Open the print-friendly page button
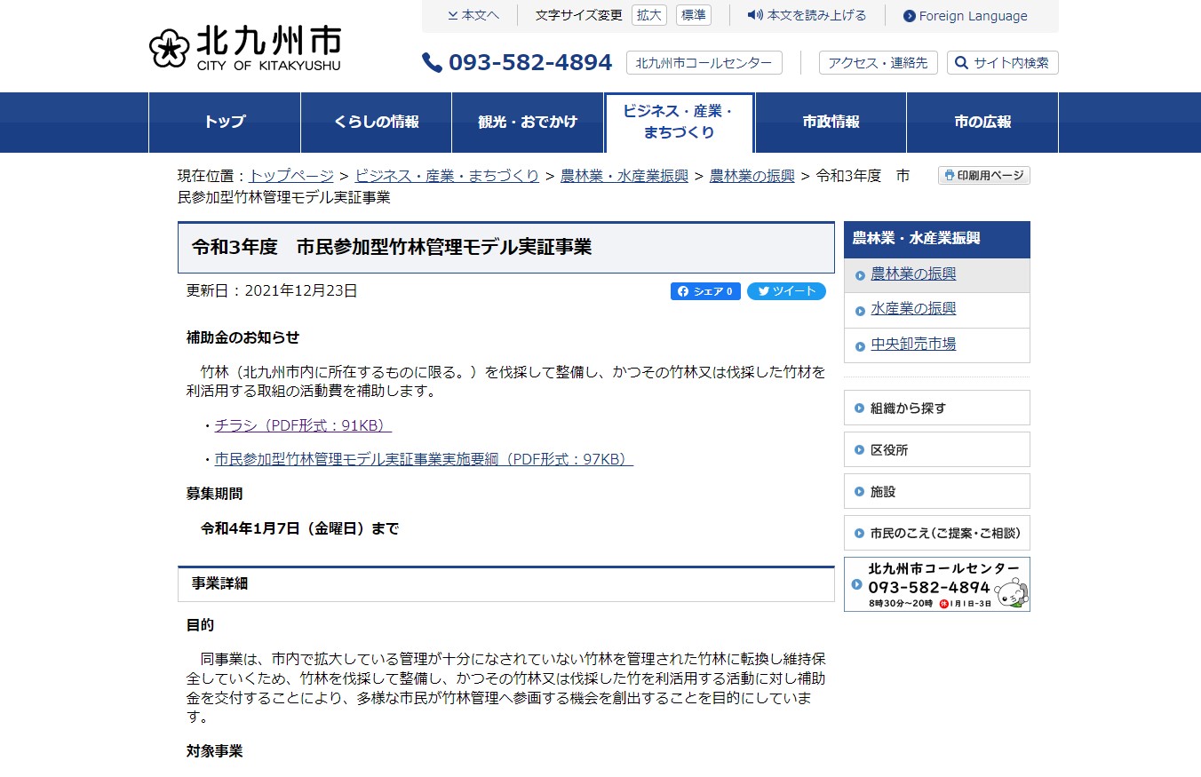This screenshot has width=1201, height=777. click(983, 176)
